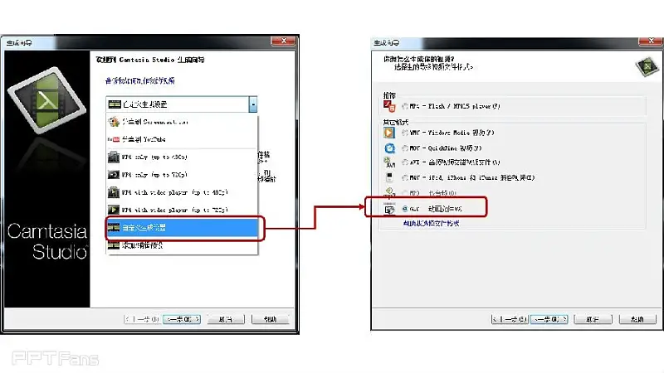Click the M4V iPod/iPhone device icon
Screen dimensions: 664x373
click(x=389, y=177)
